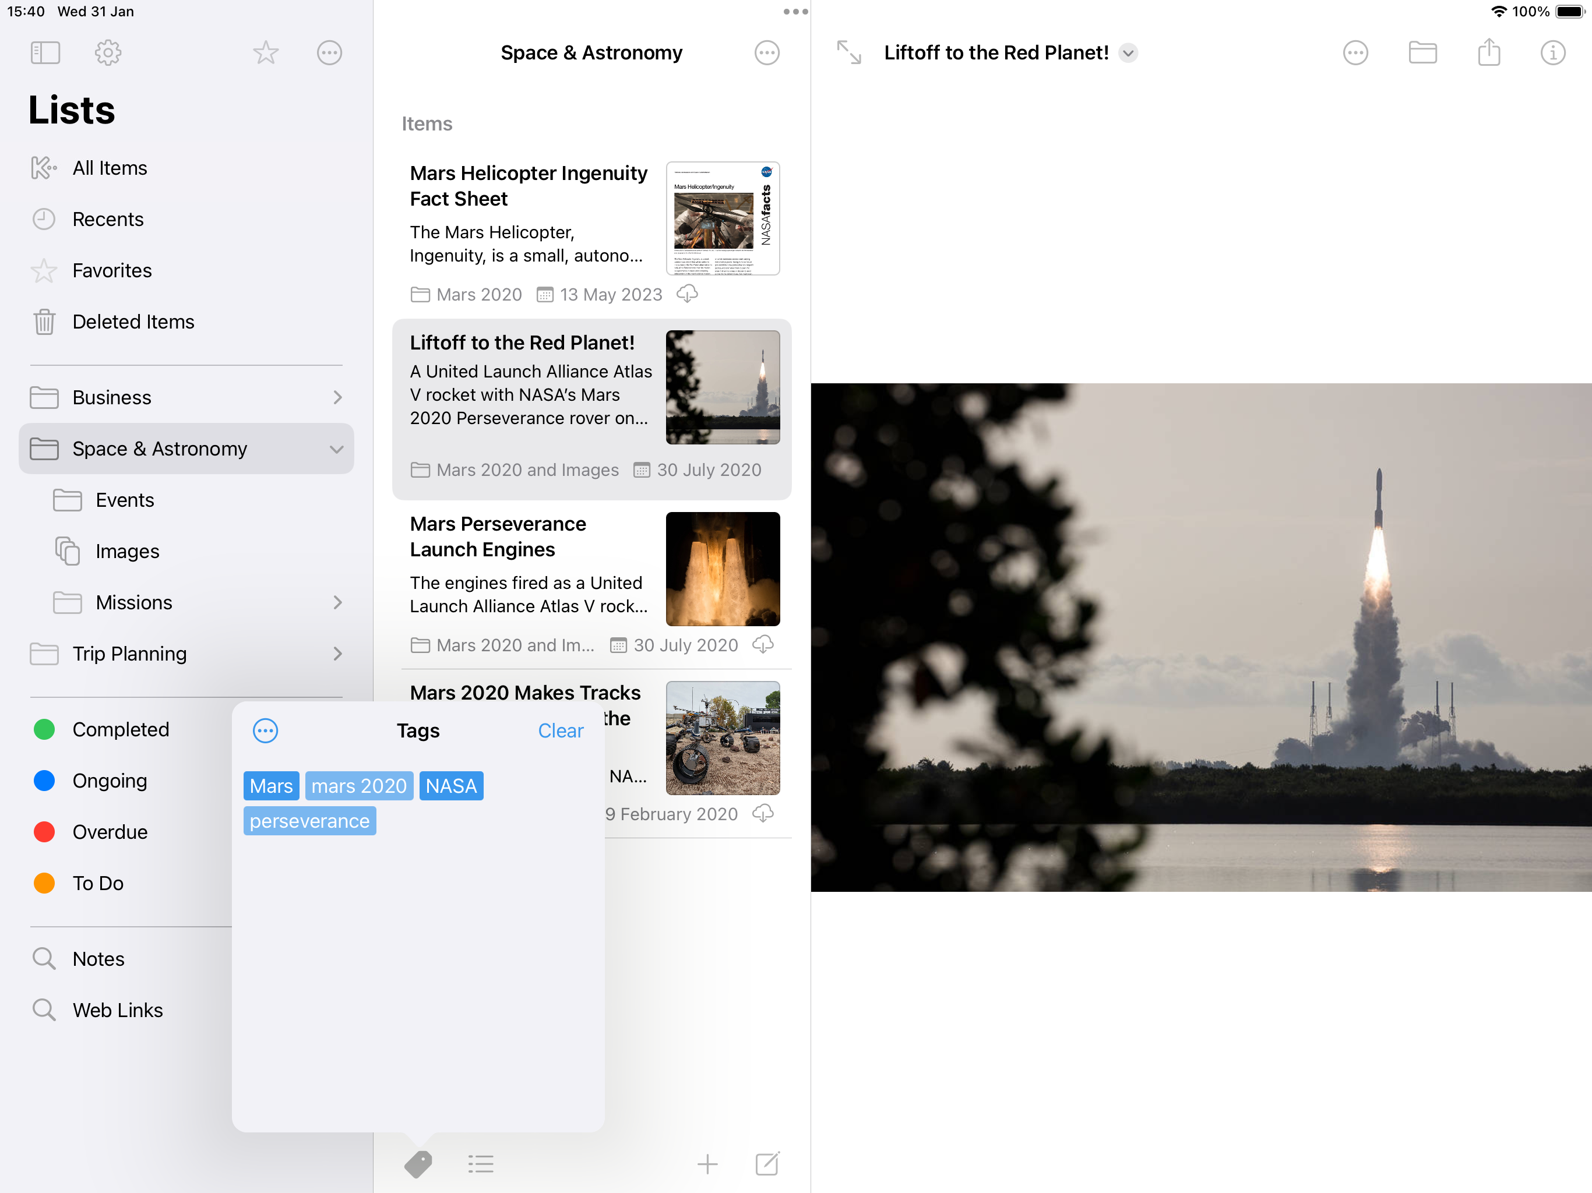The height and width of the screenshot is (1193, 1592).
Task: Open the multitasking three-dots at top
Action: coord(795,12)
